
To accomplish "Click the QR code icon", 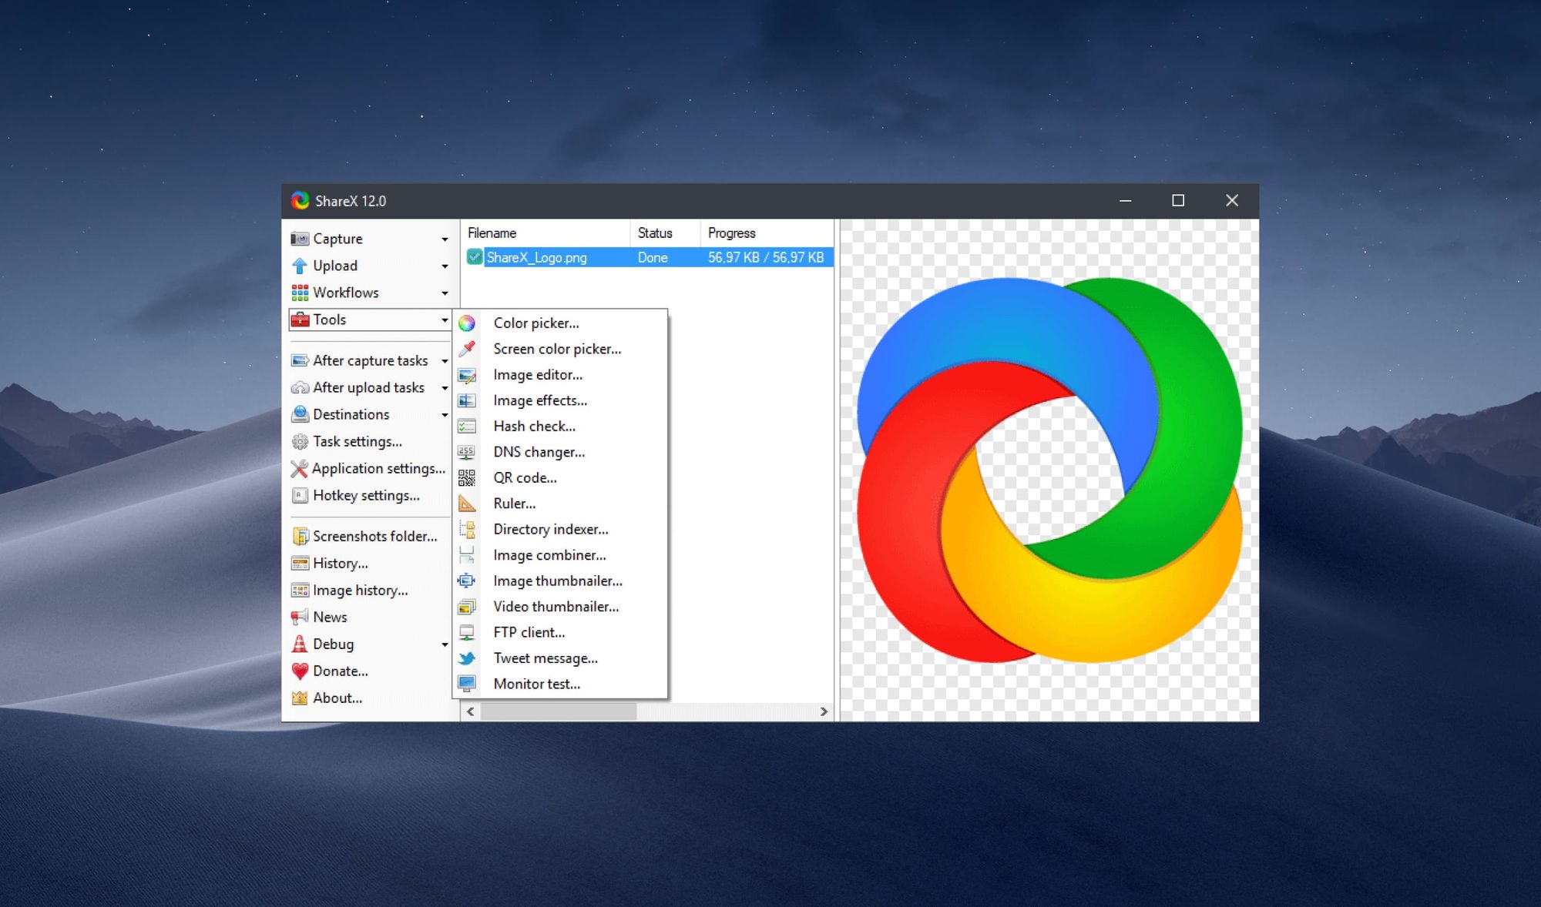I will click(467, 478).
